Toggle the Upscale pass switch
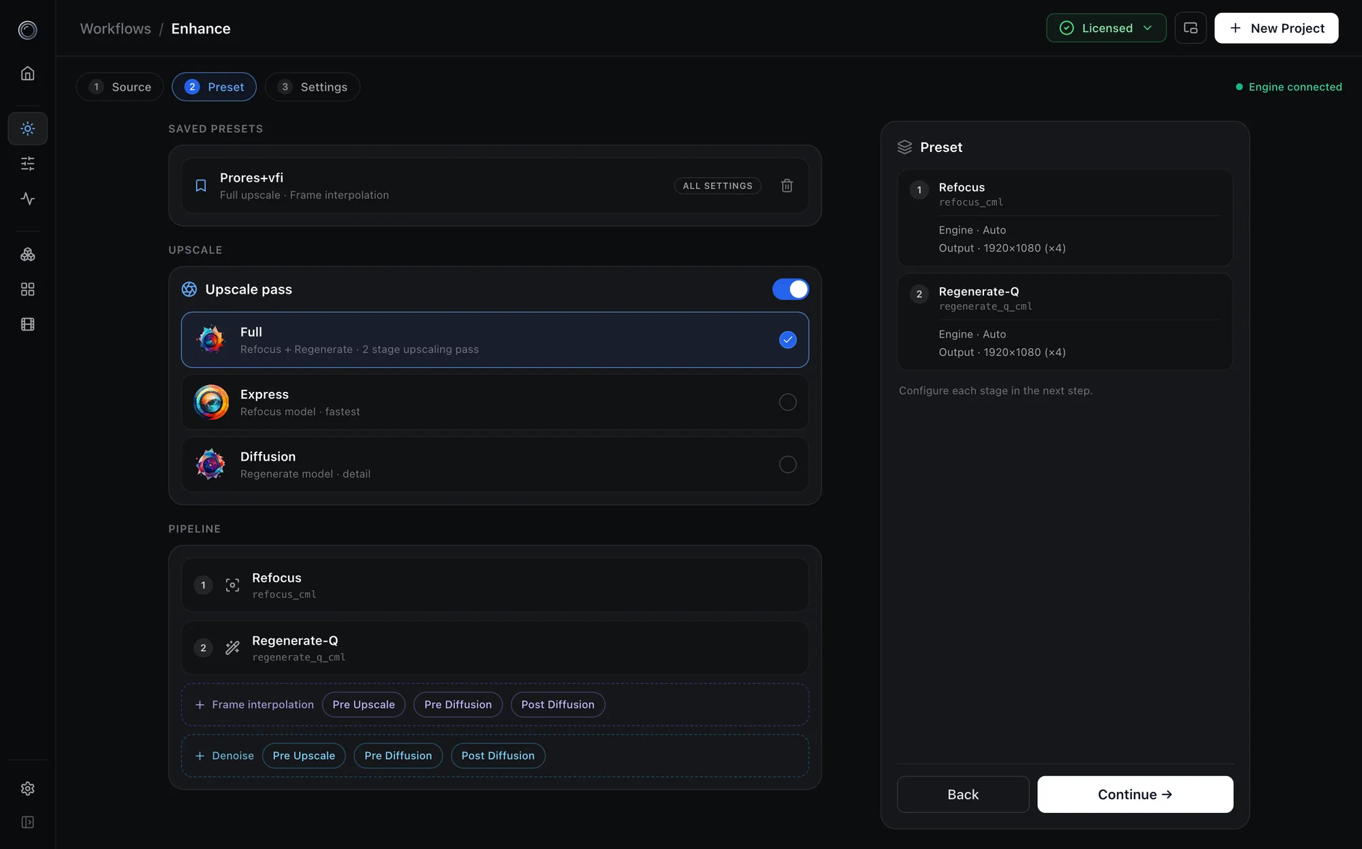The image size is (1362, 849). point(790,289)
